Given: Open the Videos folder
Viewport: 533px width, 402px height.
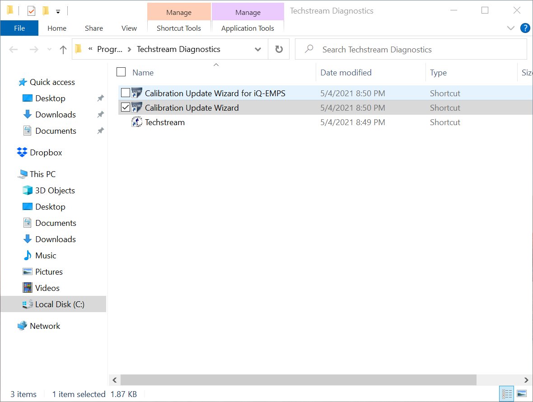Looking at the screenshot, I should 47,289.
